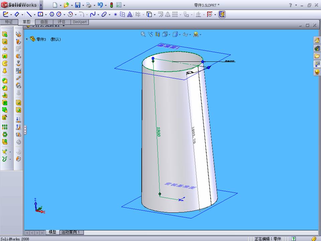Screen dimensions: 321x241
Task: Open the dropdown next to New
Action: click(x=61, y=5)
